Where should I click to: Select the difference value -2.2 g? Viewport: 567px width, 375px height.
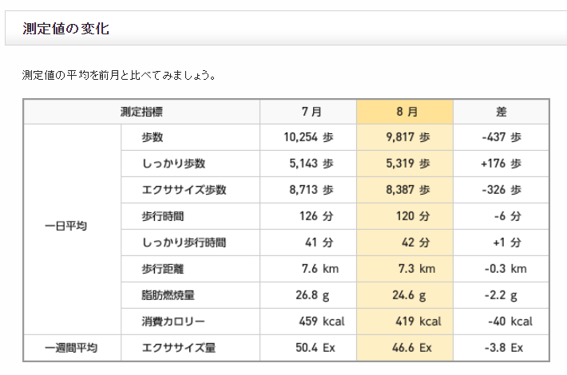tap(501, 295)
